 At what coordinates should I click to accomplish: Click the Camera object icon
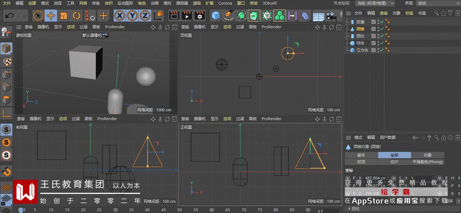point(331,16)
